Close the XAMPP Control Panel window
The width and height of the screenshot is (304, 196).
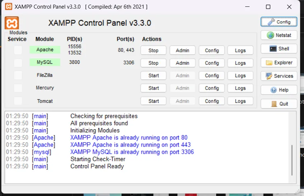(x=289, y=7)
